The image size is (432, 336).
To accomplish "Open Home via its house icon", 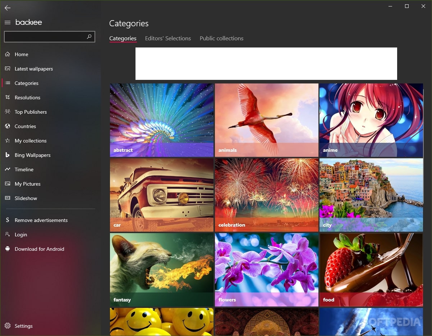I will point(8,54).
